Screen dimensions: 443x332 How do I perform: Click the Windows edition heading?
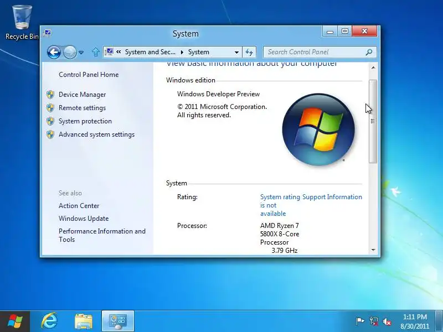pos(190,80)
